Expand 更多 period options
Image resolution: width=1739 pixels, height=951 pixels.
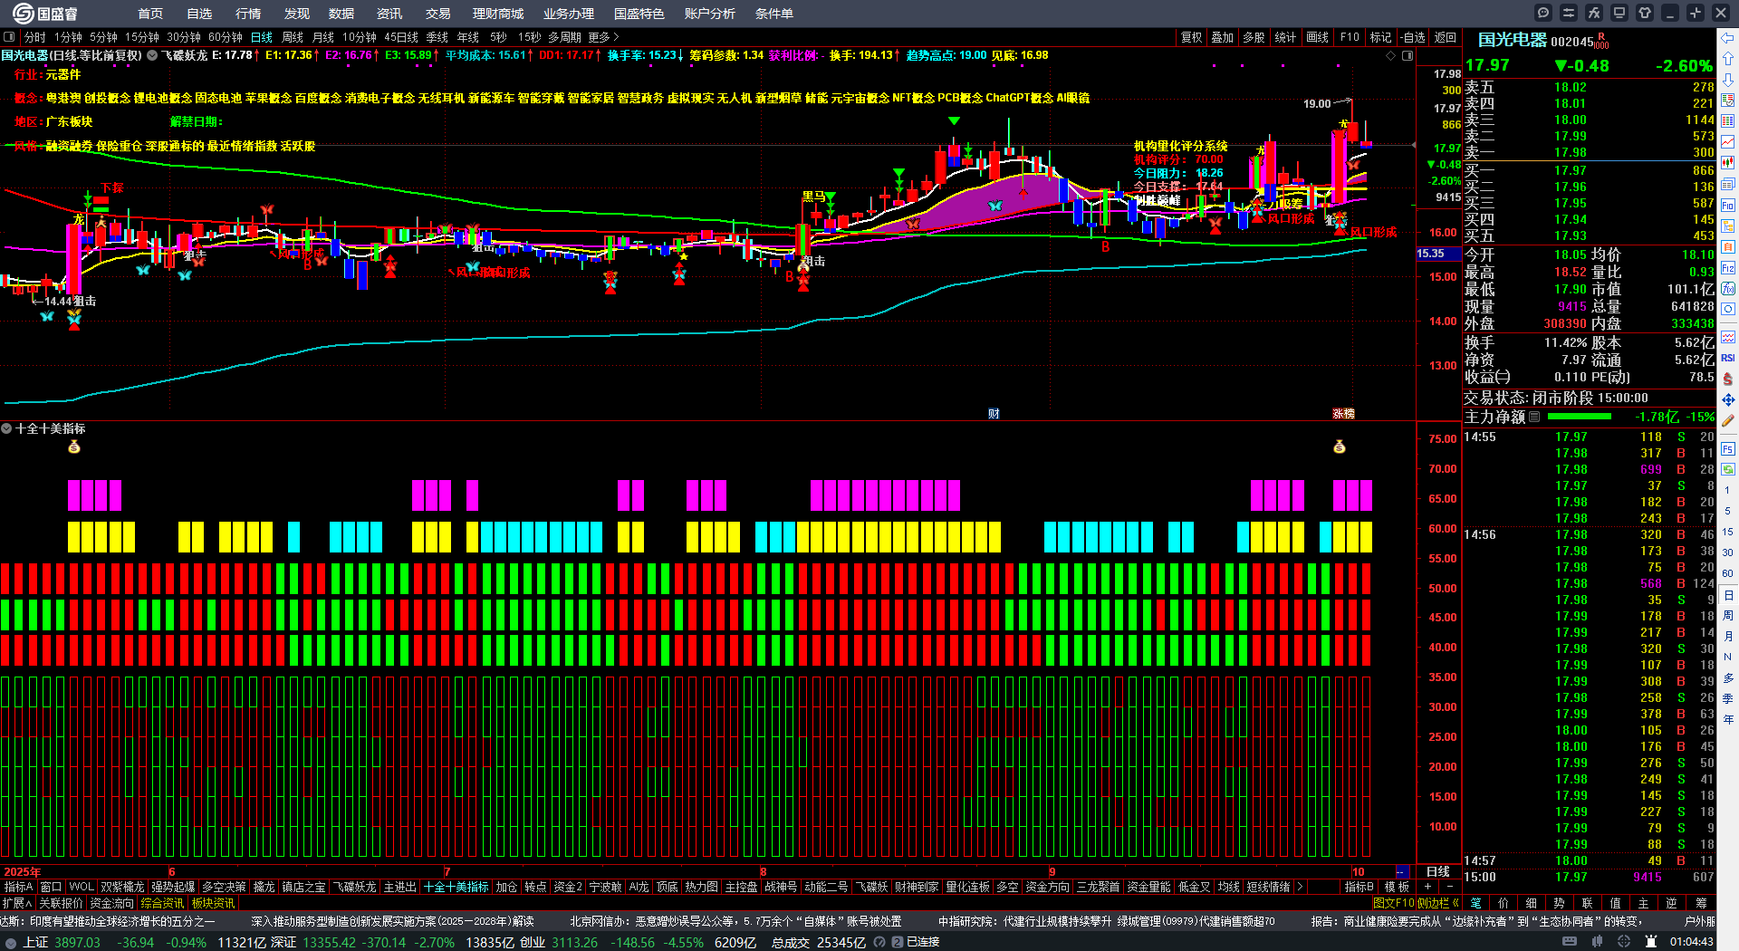click(603, 37)
